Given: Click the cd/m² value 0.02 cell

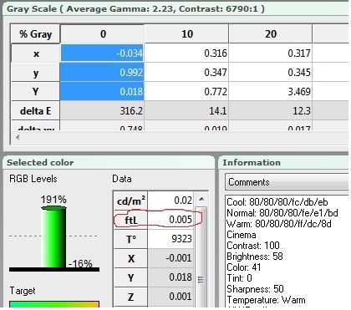Looking at the screenshot, I should point(170,201).
